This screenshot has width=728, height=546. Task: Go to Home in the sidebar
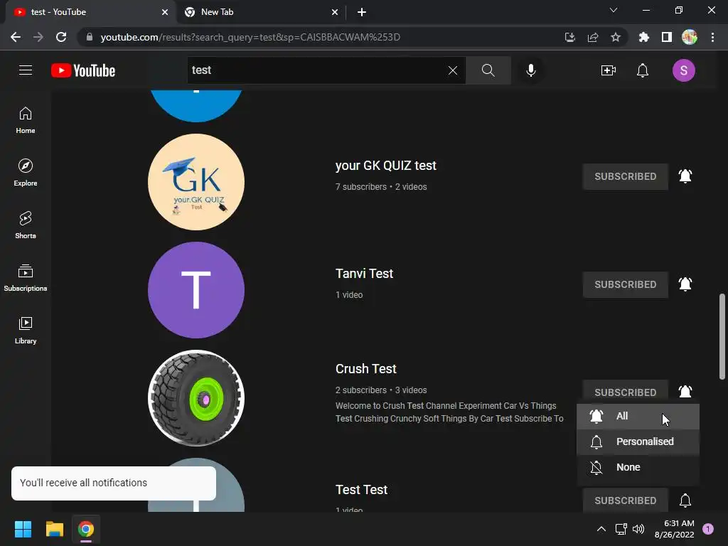pyautogui.click(x=26, y=120)
